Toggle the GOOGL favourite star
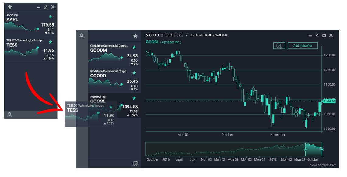The width and height of the screenshot is (347, 177). pos(134,98)
